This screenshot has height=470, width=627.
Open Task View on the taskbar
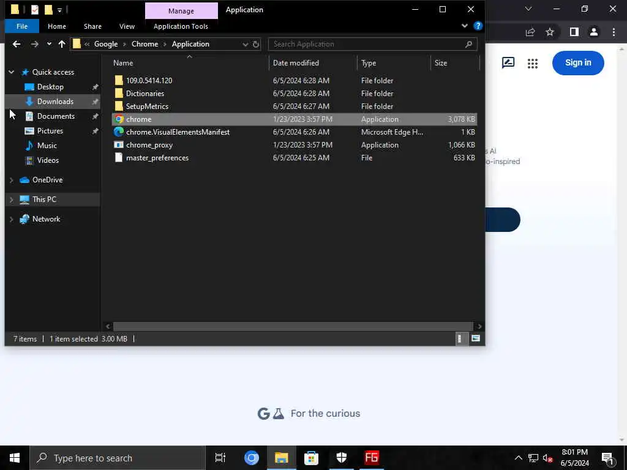pos(220,458)
